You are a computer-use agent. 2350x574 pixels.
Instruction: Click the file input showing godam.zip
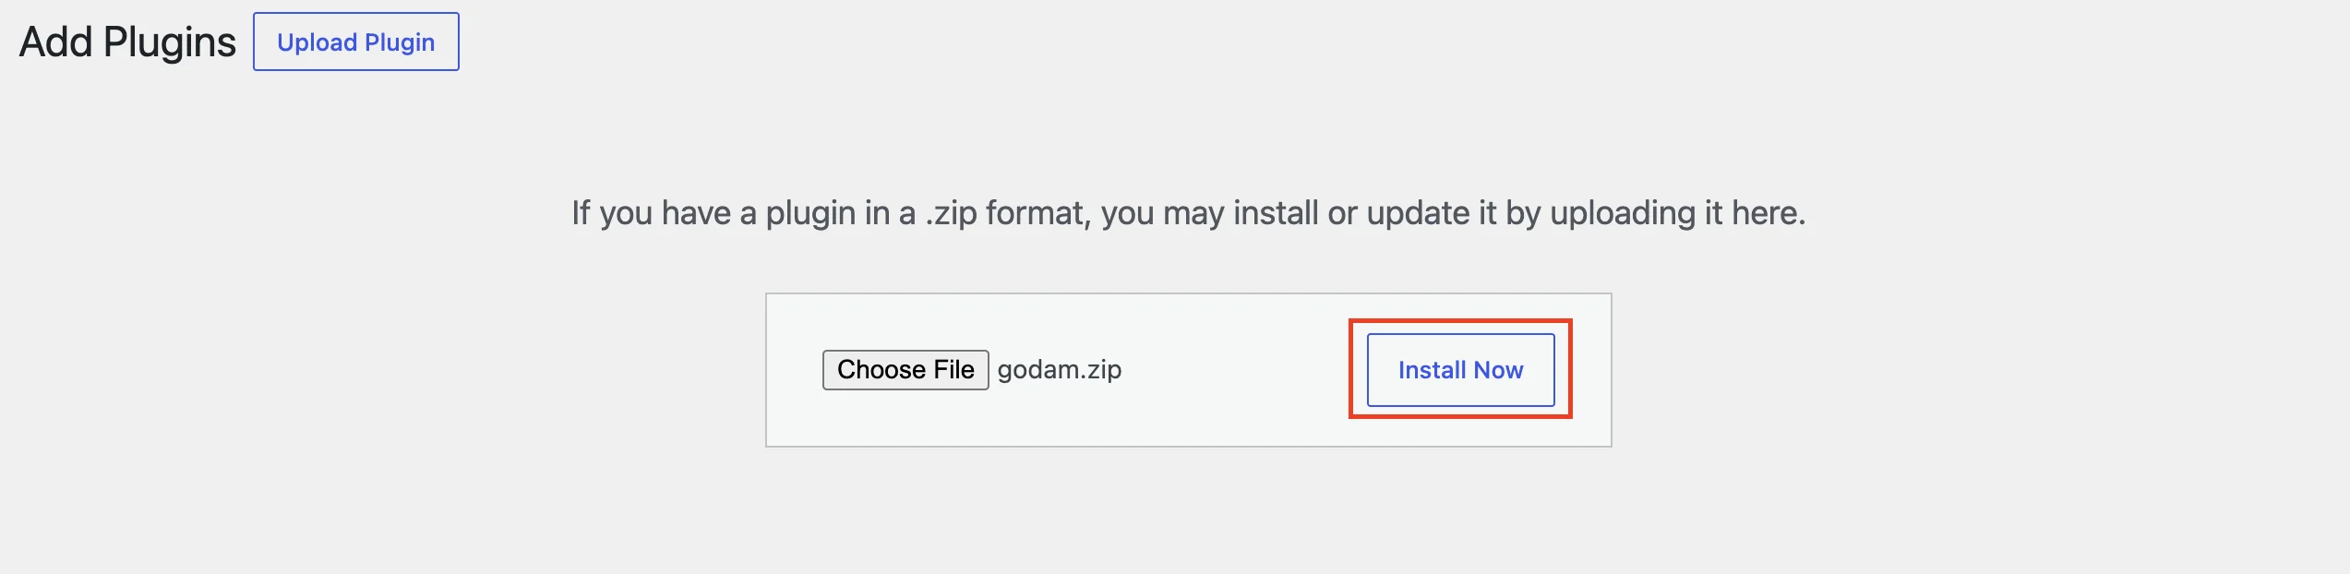tap(972, 370)
